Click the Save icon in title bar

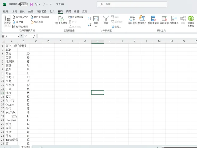point(31,5)
